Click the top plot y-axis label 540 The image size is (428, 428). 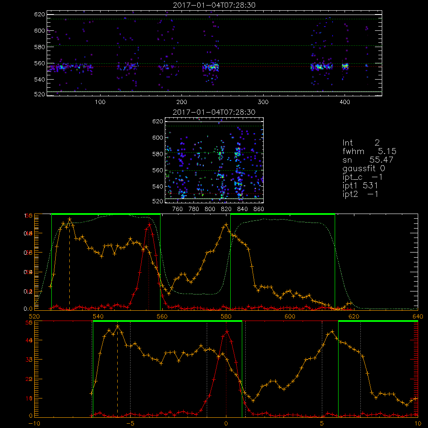pos(39,80)
